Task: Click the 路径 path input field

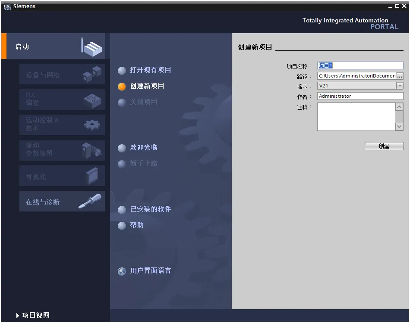Action: (x=356, y=76)
